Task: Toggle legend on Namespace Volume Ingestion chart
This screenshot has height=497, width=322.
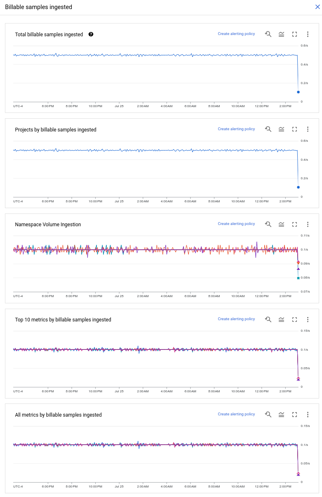Action: [x=281, y=224]
